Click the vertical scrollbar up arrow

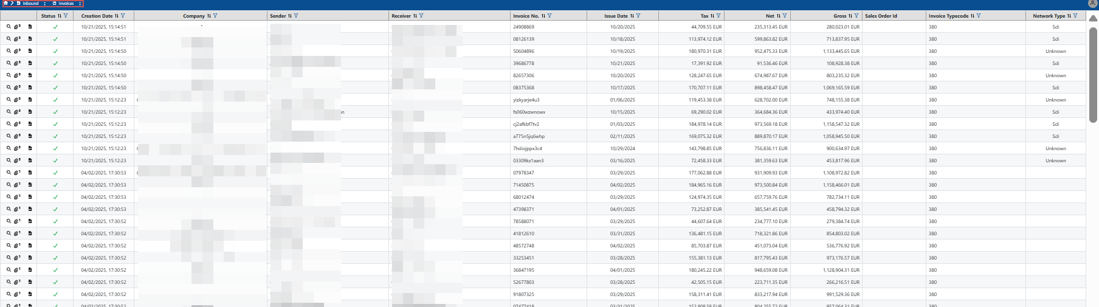tap(1092, 18)
